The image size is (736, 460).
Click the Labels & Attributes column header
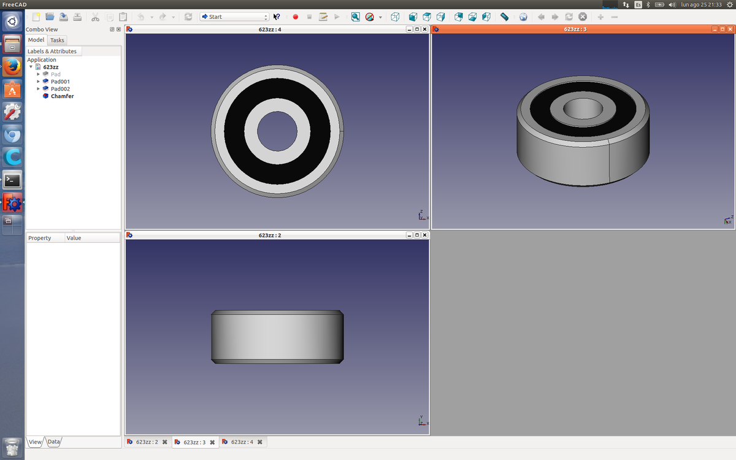(53, 52)
